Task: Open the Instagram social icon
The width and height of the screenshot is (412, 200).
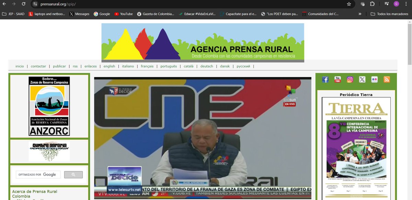Action: (x=350, y=80)
